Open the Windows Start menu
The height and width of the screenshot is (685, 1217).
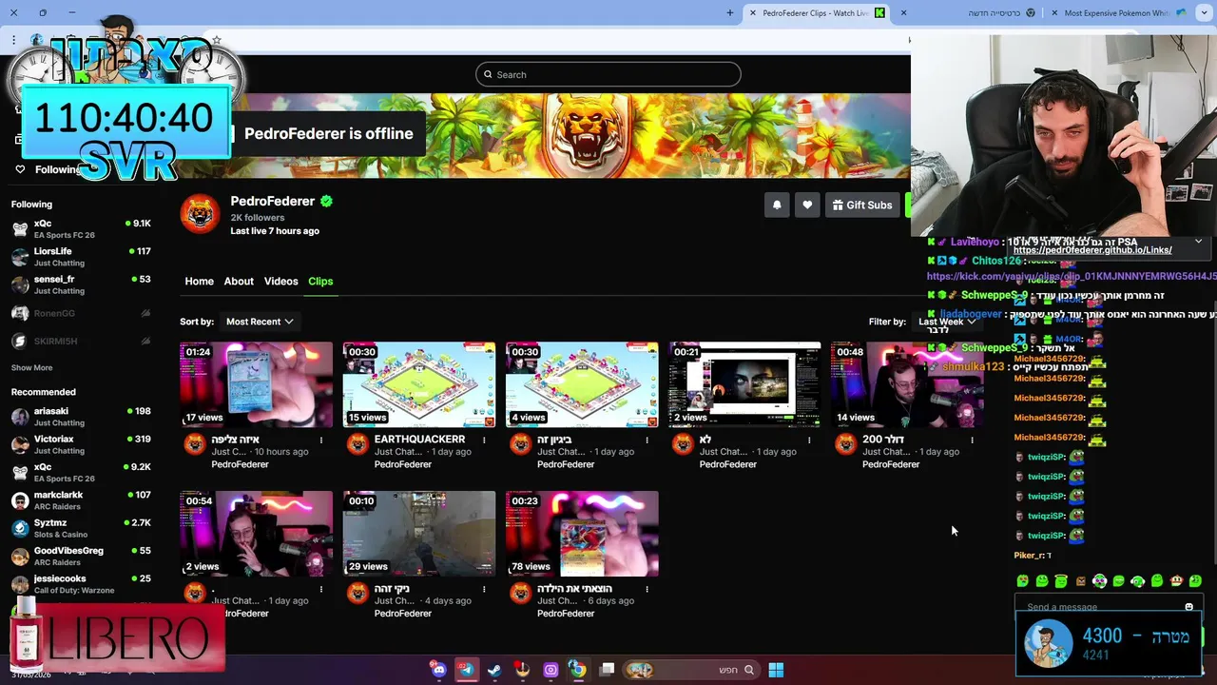(776, 670)
